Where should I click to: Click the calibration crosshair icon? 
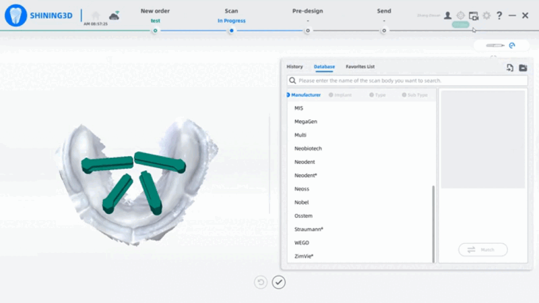tap(461, 16)
